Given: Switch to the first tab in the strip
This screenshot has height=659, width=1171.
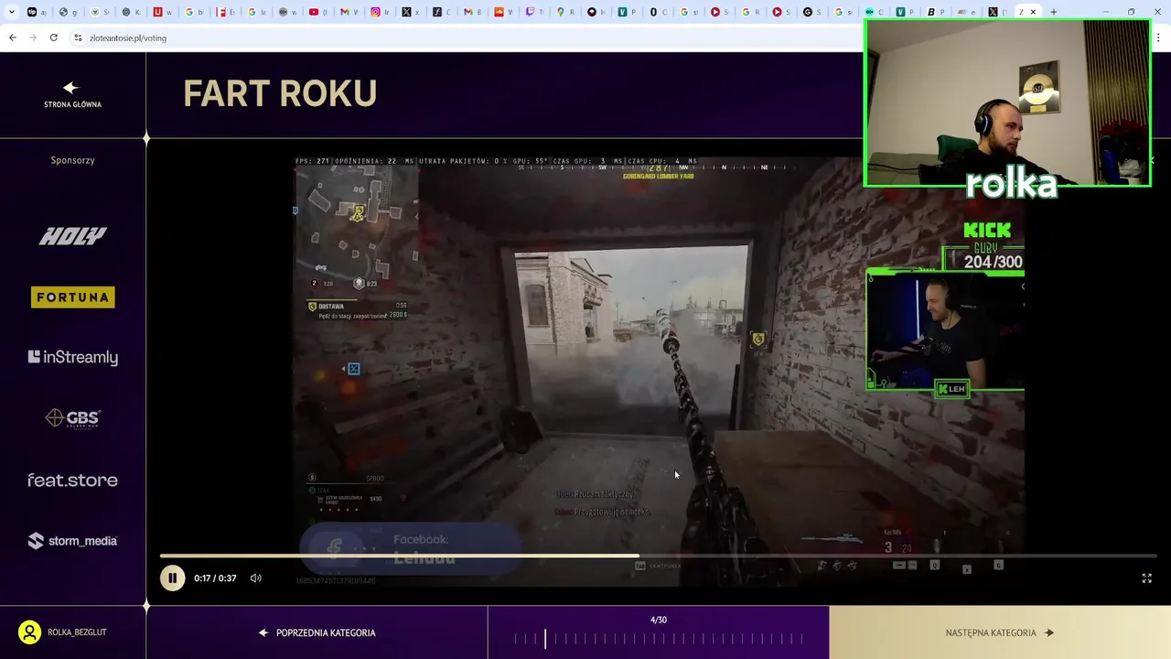Looking at the screenshot, I should (38, 12).
